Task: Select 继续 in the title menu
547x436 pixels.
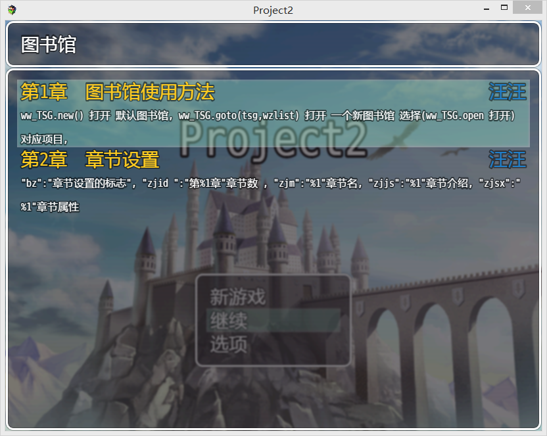Action: pyautogui.click(x=273, y=320)
